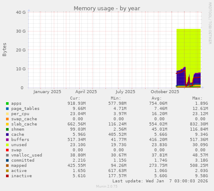Click the 'Cur:' column header
The height and width of the screenshot is (191, 214).
[x=75, y=98]
